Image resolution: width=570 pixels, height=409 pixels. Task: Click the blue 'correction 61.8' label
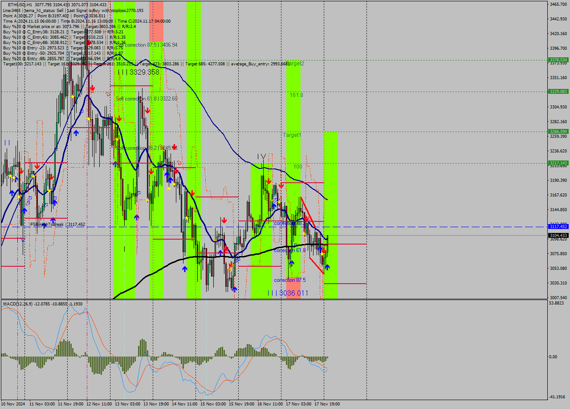tap(289, 250)
